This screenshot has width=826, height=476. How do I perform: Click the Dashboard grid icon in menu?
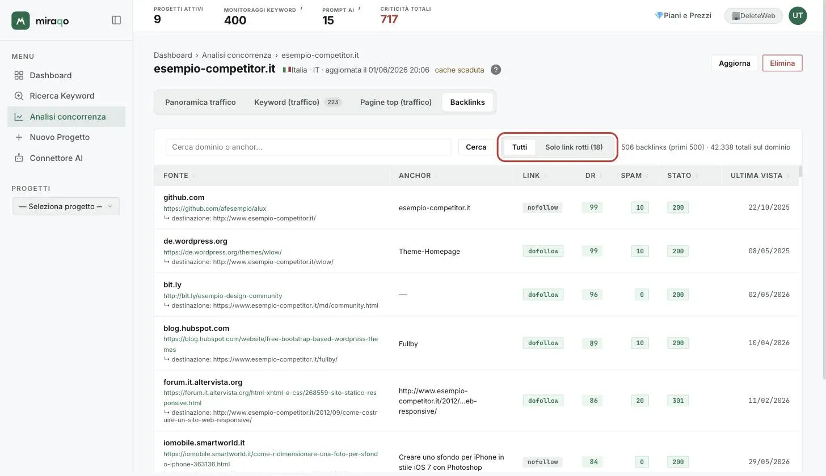pos(19,75)
